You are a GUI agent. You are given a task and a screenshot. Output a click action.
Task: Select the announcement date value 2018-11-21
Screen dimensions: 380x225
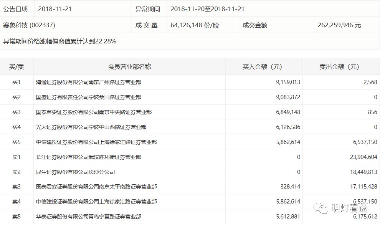point(55,9)
